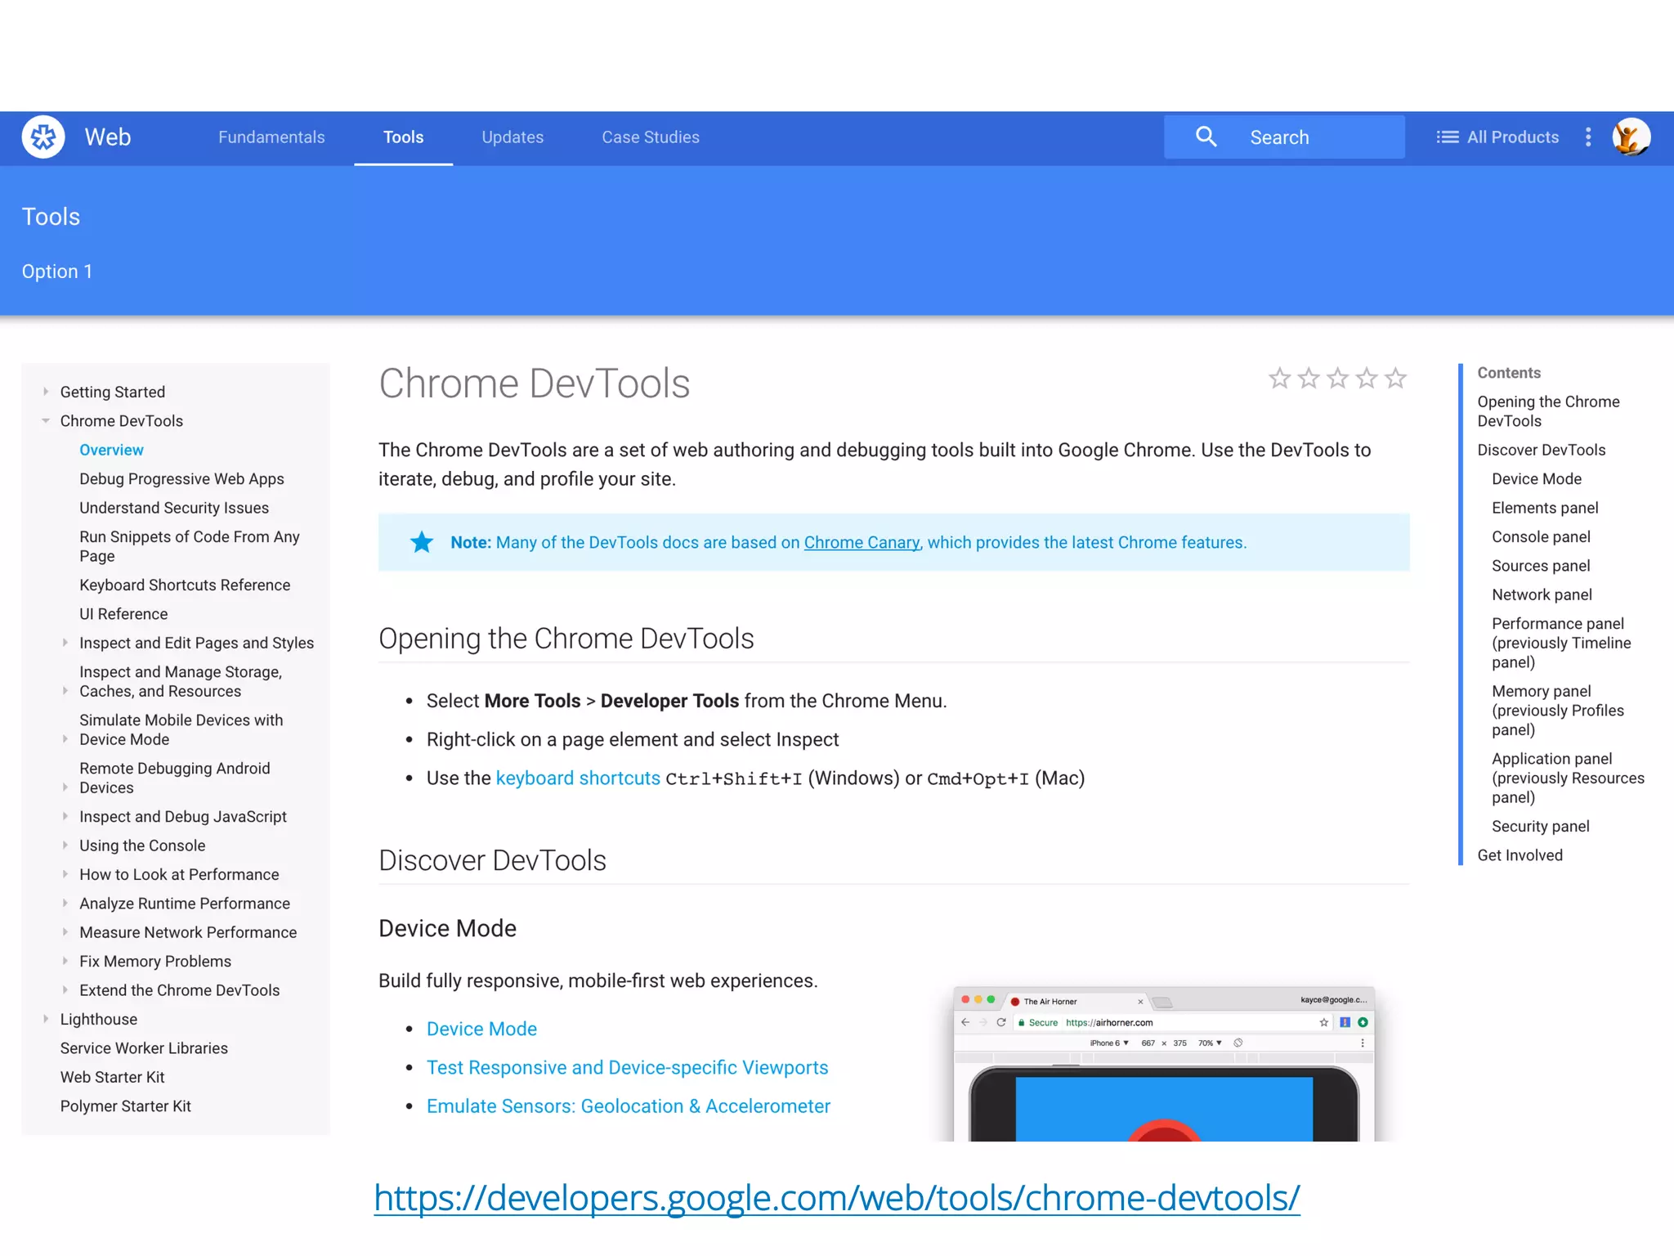Screen dimensions: 1674x1256
Task: Open UI Reference
Action: [x=123, y=614]
